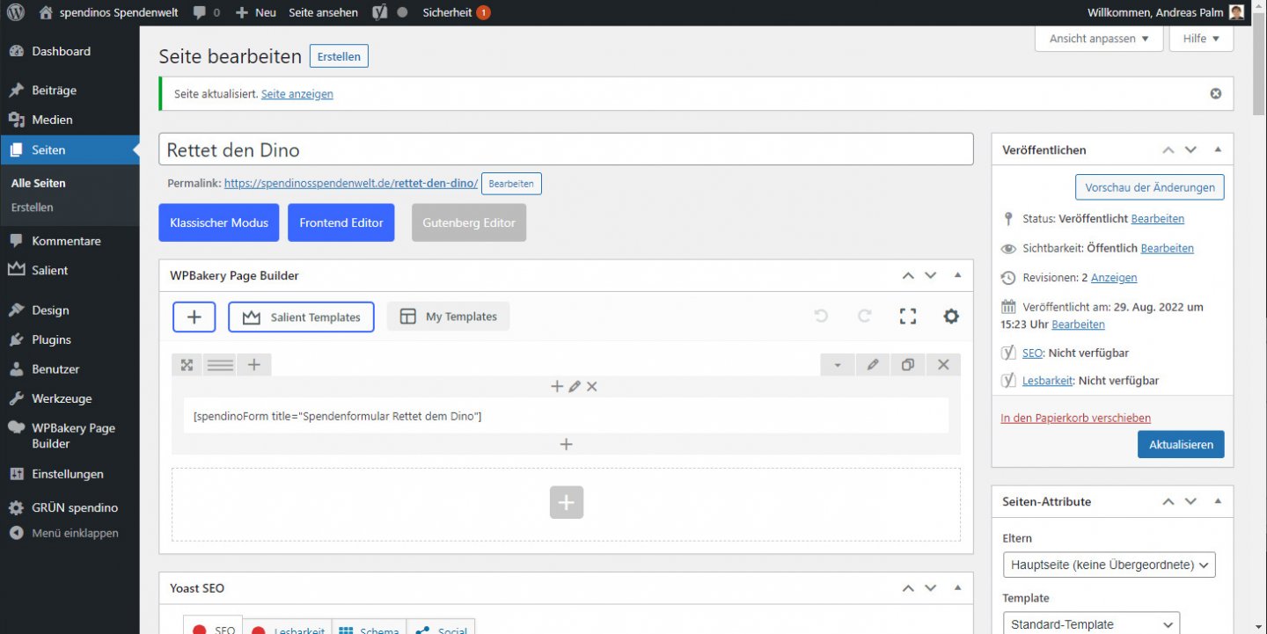Click the SEO link in Veröffentlichen box

tap(1032, 353)
